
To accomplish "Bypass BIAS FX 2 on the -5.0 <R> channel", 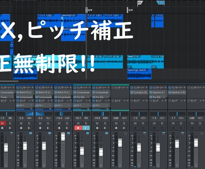I will (x=18, y=93).
